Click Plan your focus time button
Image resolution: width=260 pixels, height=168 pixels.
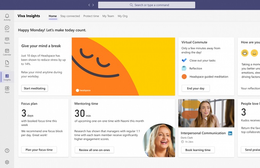(39, 150)
